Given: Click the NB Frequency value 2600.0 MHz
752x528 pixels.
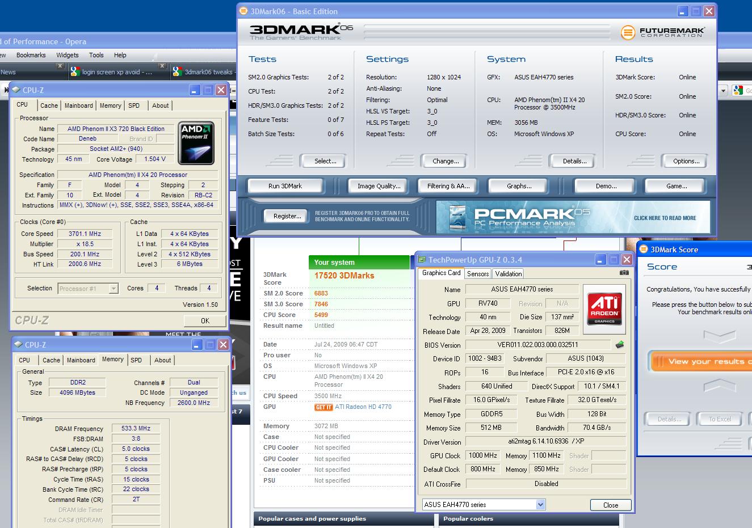Looking at the screenshot, I should [x=194, y=403].
